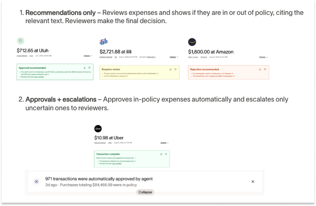The image size is (316, 206).
Task: Thumbs up the Approval recommended card
Action: pyautogui.click(x=85, y=68)
